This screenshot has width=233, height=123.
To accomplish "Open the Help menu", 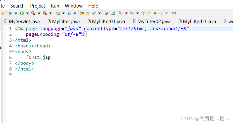I will 93,6.
